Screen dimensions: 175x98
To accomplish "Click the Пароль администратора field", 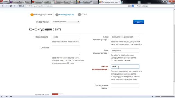I will coord(125,66).
